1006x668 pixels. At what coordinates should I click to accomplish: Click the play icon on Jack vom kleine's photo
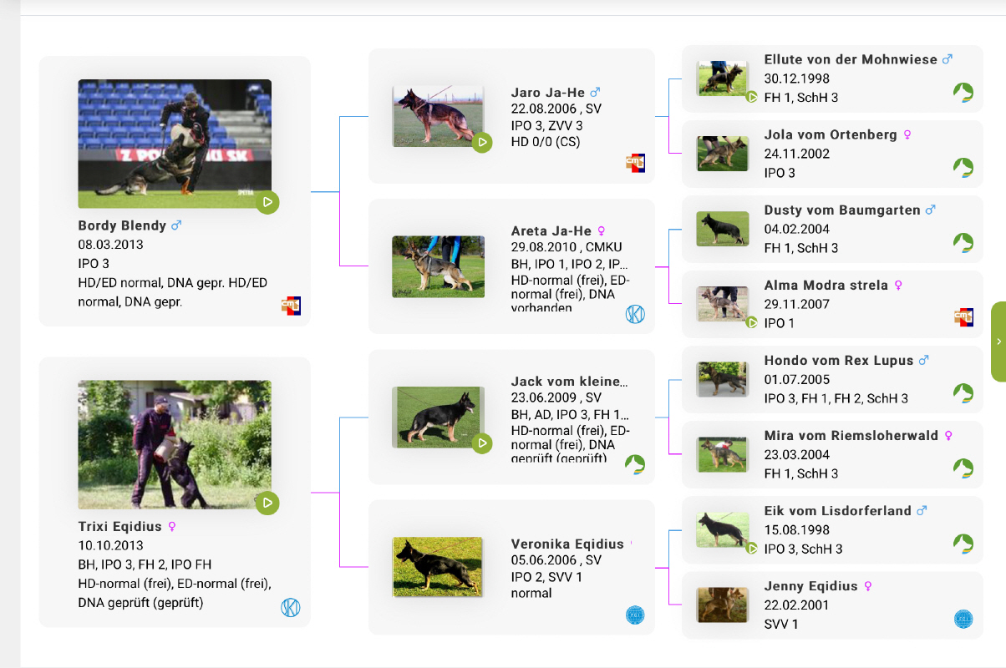pos(482,443)
